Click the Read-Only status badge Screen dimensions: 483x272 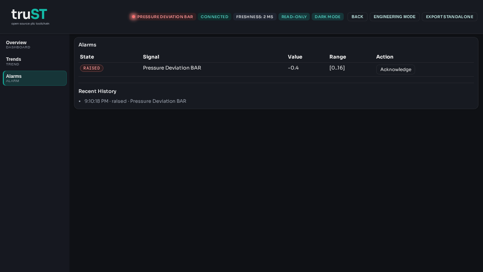pyautogui.click(x=294, y=17)
